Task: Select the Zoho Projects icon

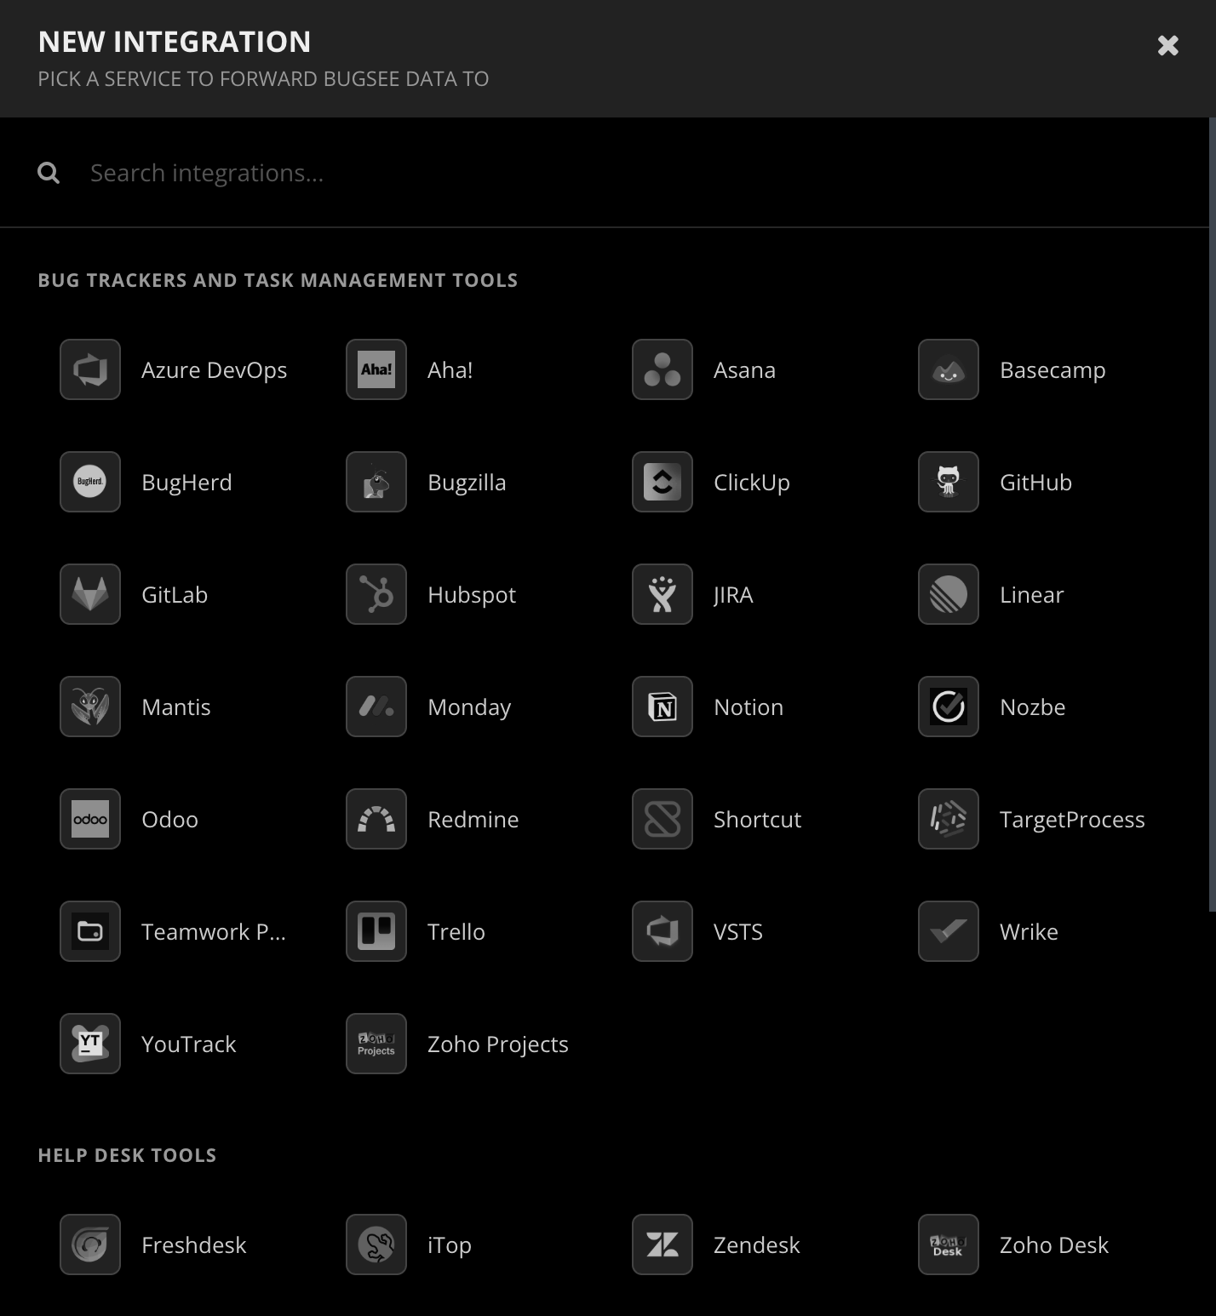Action: 376,1044
